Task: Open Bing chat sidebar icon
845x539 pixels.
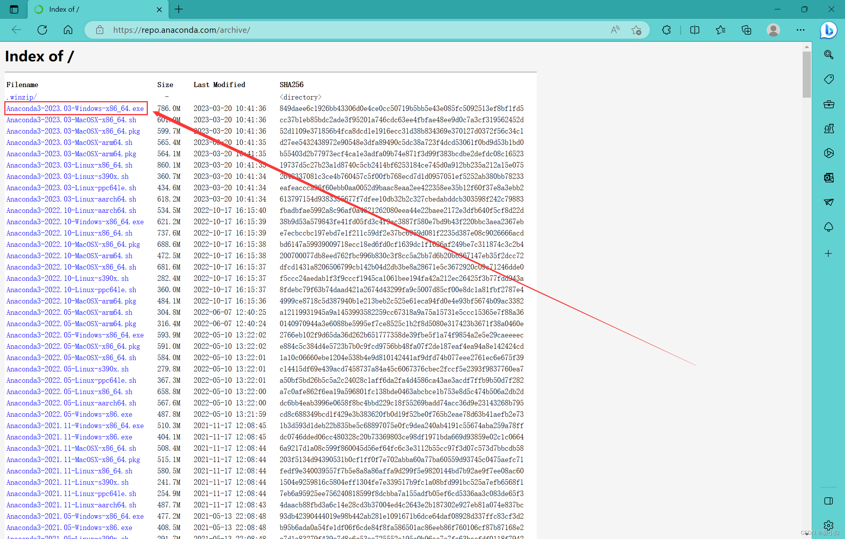Action: (x=829, y=30)
